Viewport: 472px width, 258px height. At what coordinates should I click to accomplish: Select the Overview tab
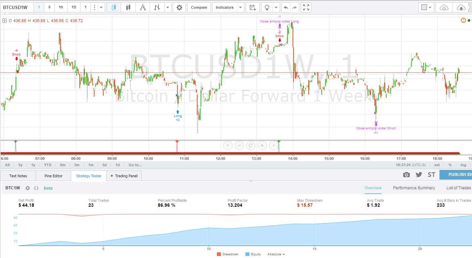pyautogui.click(x=373, y=188)
